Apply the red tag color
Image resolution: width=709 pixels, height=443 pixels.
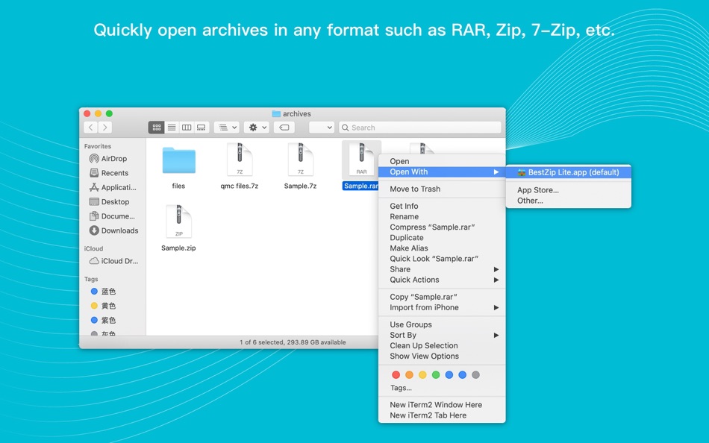pyautogui.click(x=396, y=374)
